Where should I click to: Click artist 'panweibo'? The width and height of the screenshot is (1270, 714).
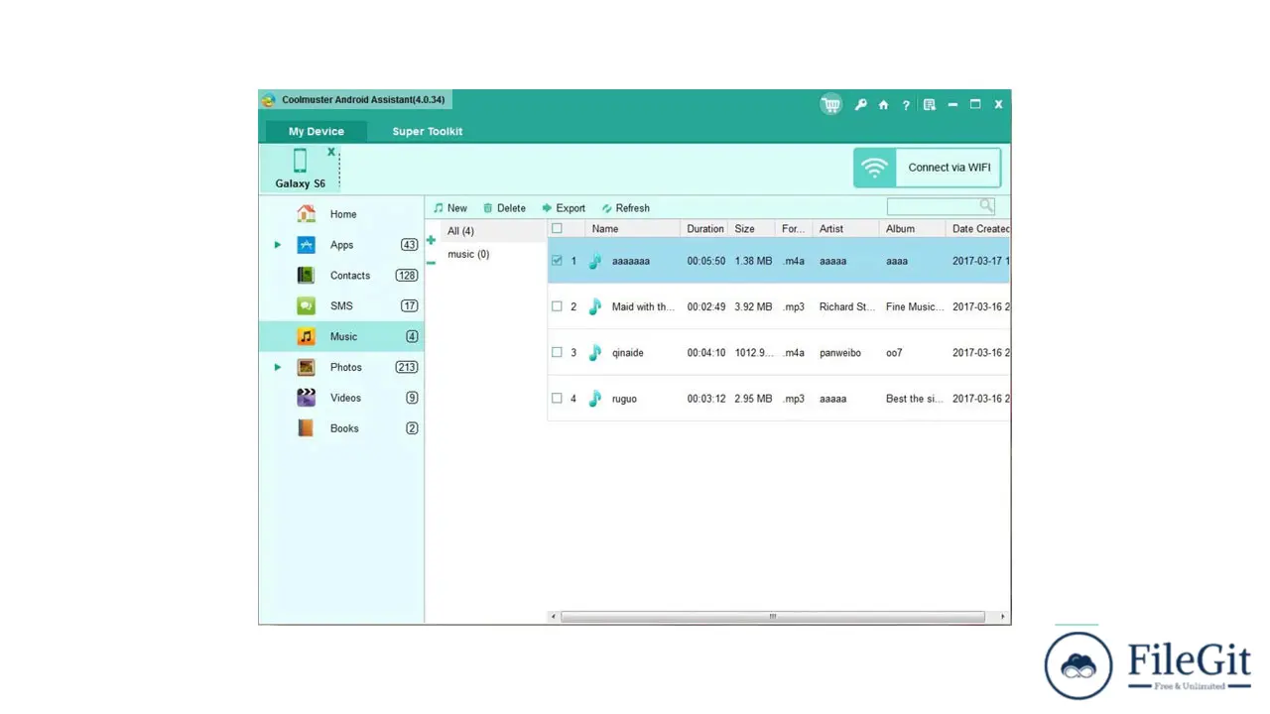[840, 353]
